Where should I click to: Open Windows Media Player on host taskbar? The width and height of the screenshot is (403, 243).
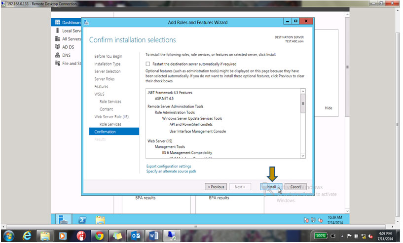pyautogui.click(x=63, y=236)
